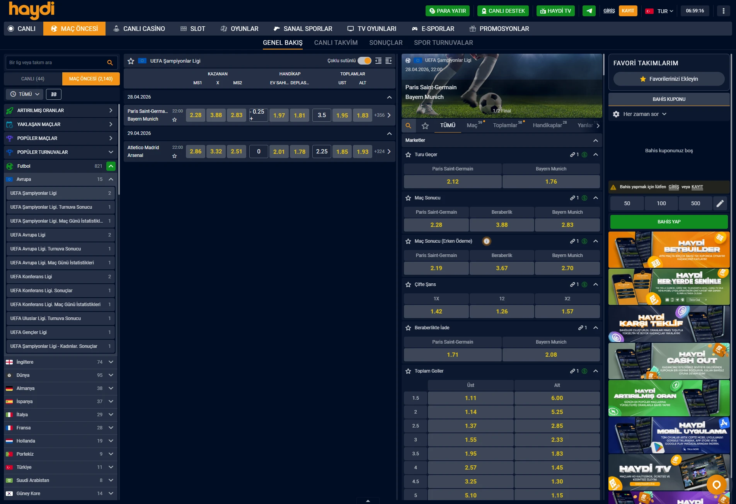Click the link icon in Toplam Goller
Image resolution: width=736 pixels, height=504 pixels.
[x=572, y=371]
